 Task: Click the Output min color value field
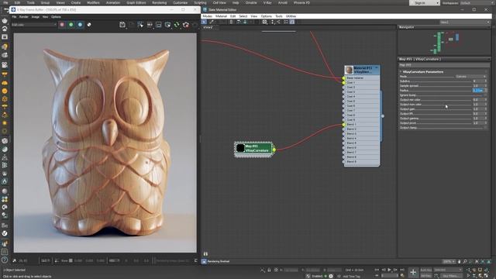coord(478,100)
